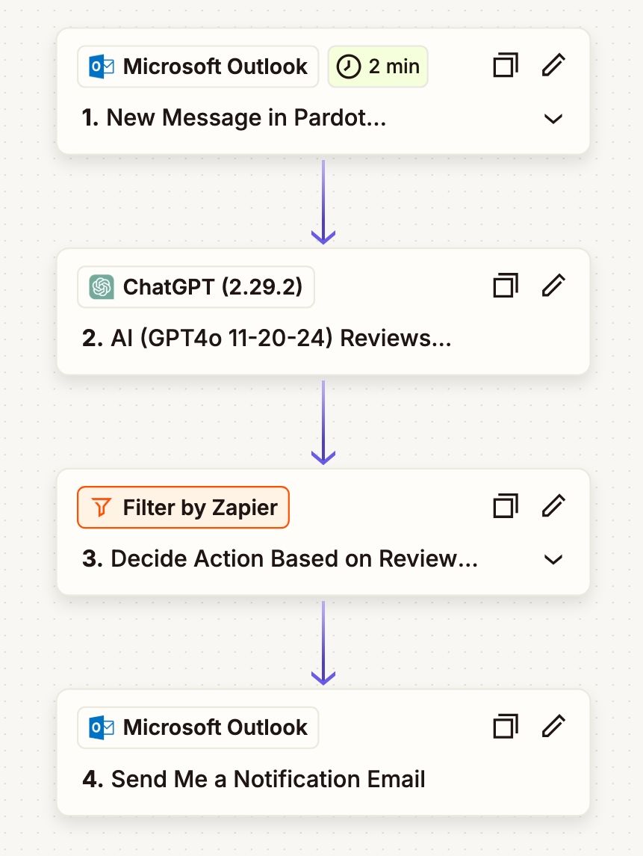The image size is (643, 856).
Task: Click the arrow connector between steps 1 and 2
Action: coord(323,202)
